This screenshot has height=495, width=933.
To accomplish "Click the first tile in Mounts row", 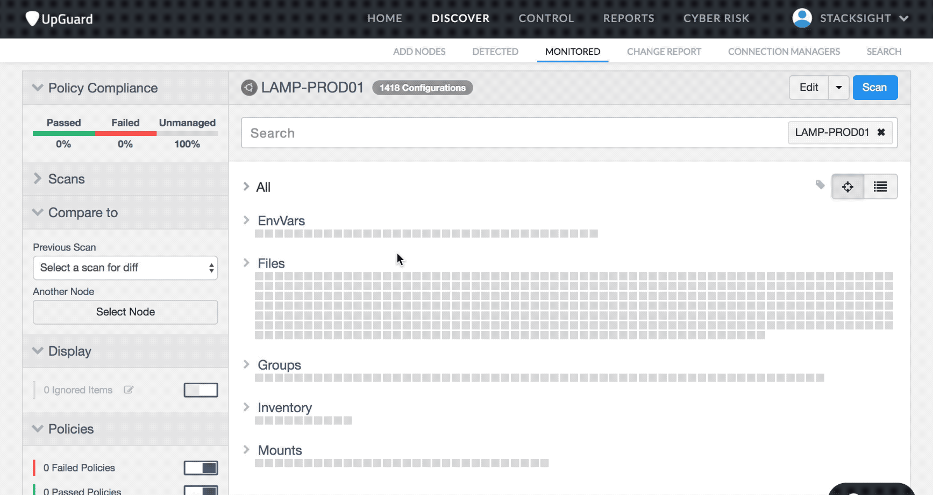I will [x=259, y=463].
